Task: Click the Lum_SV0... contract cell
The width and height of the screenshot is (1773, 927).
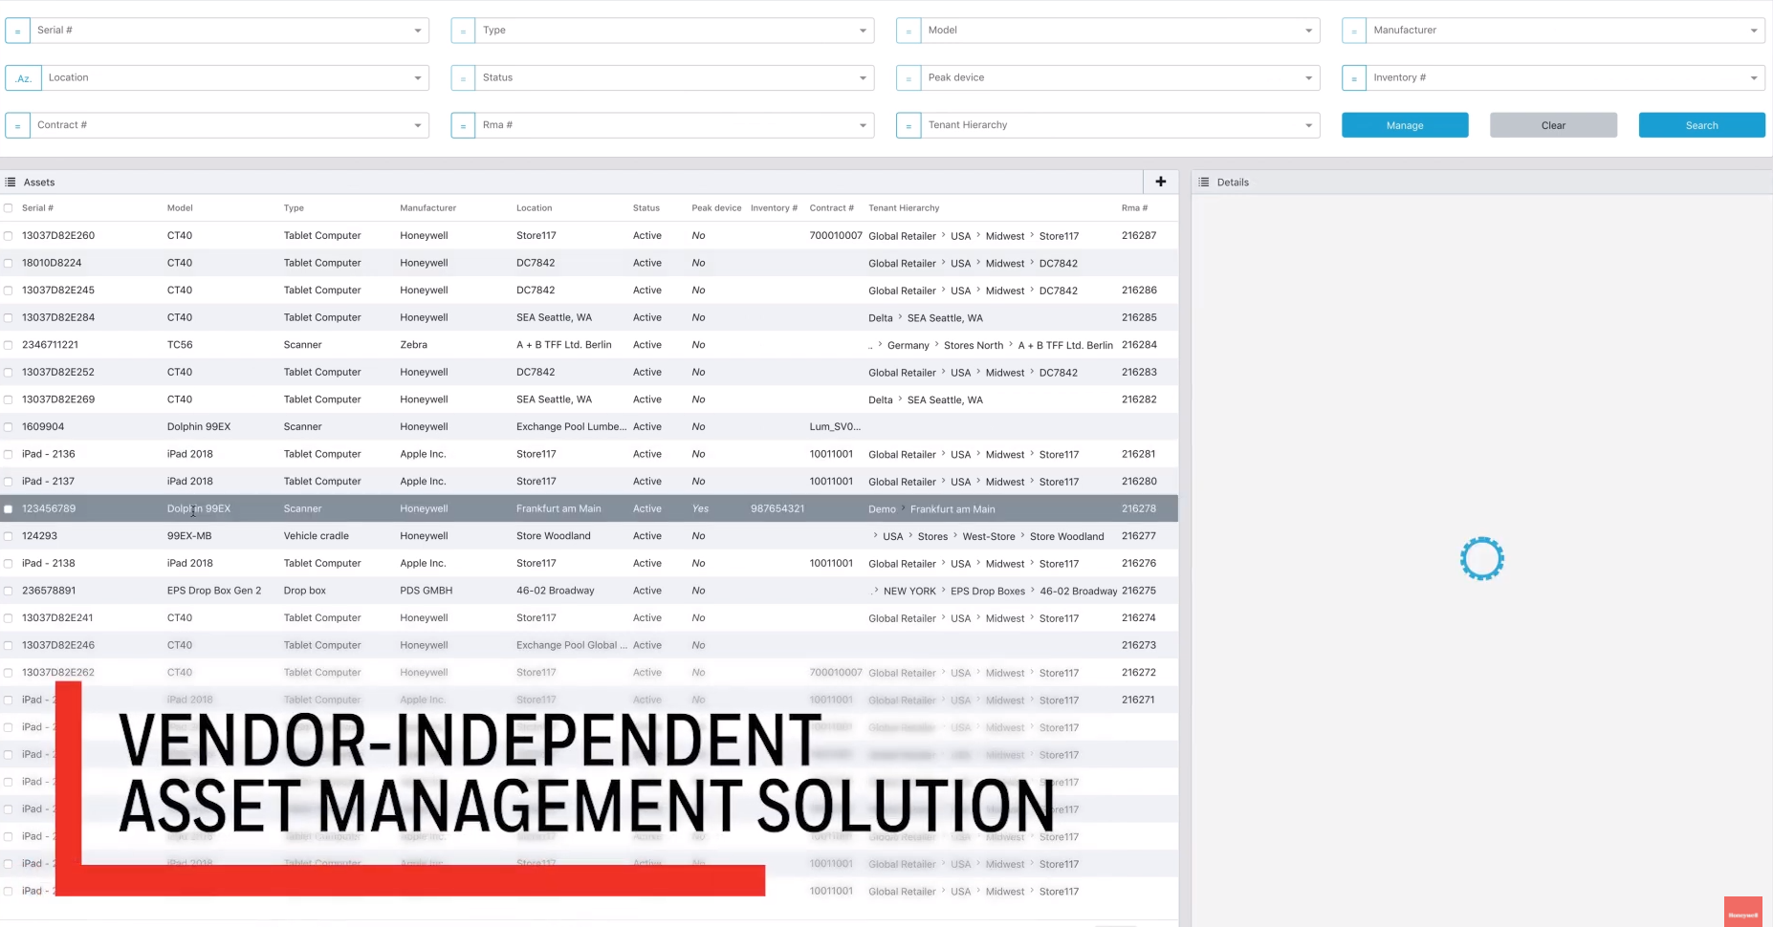Action: (x=835, y=427)
